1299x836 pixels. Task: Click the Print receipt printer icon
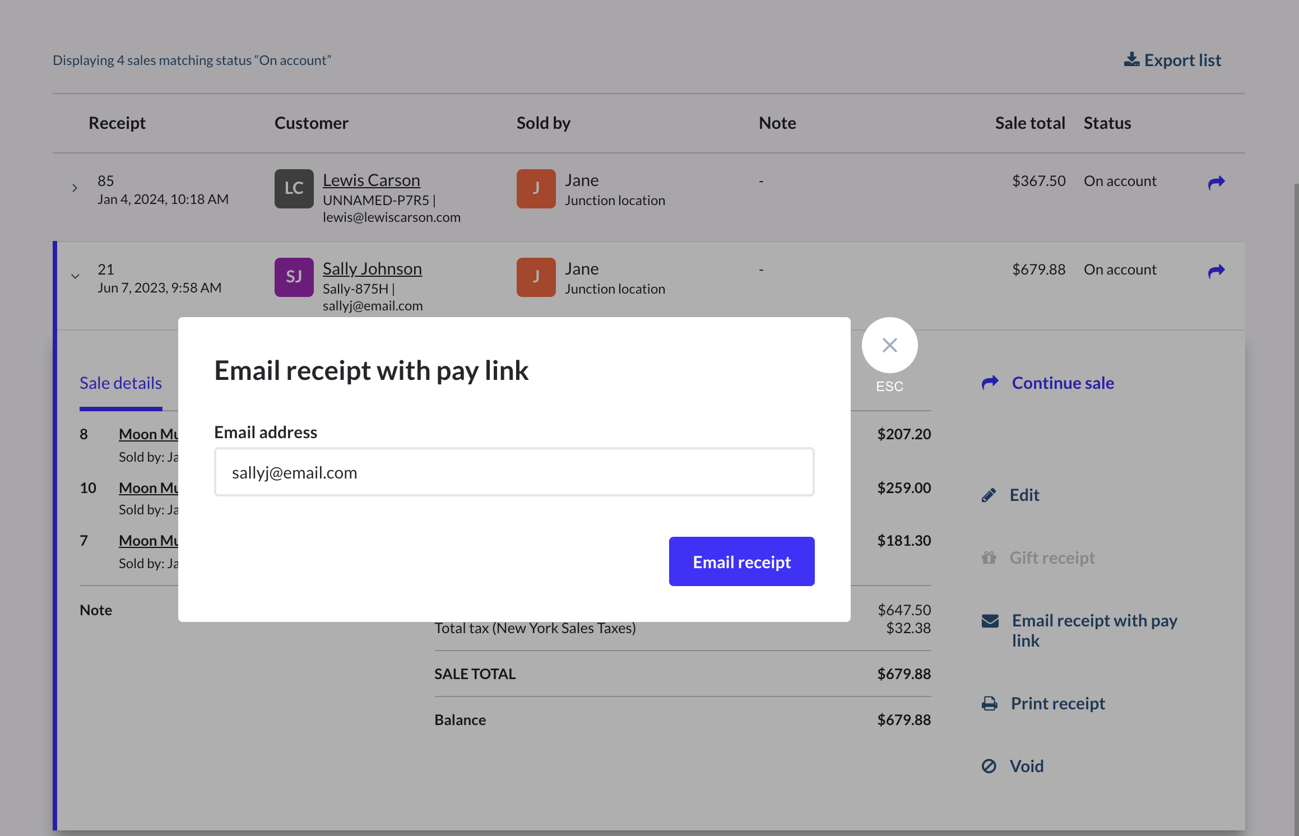pyautogui.click(x=990, y=704)
